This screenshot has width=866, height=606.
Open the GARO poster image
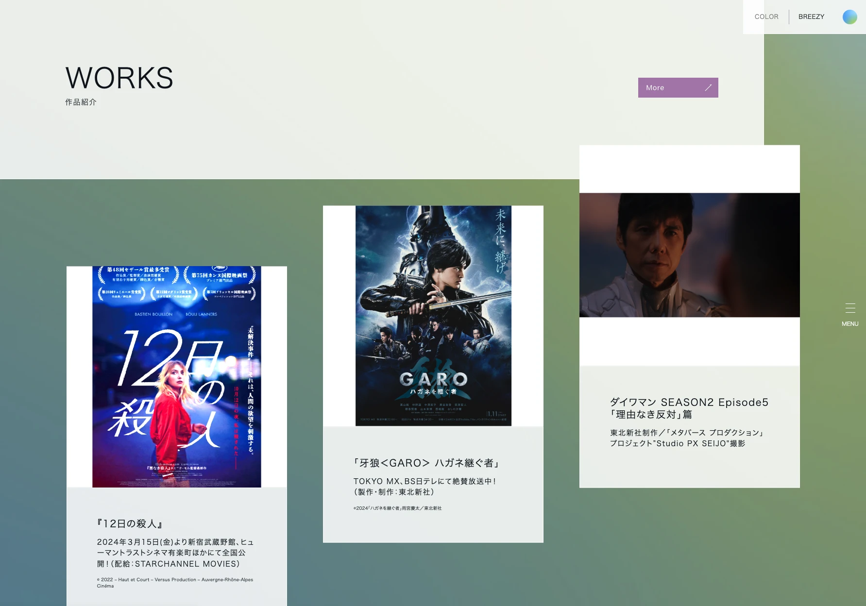coord(433,316)
